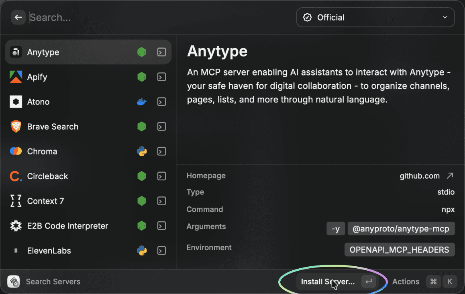Viewport: 465px width, 294px height.
Task: Focus the Search input field
Action: [x=160, y=18]
